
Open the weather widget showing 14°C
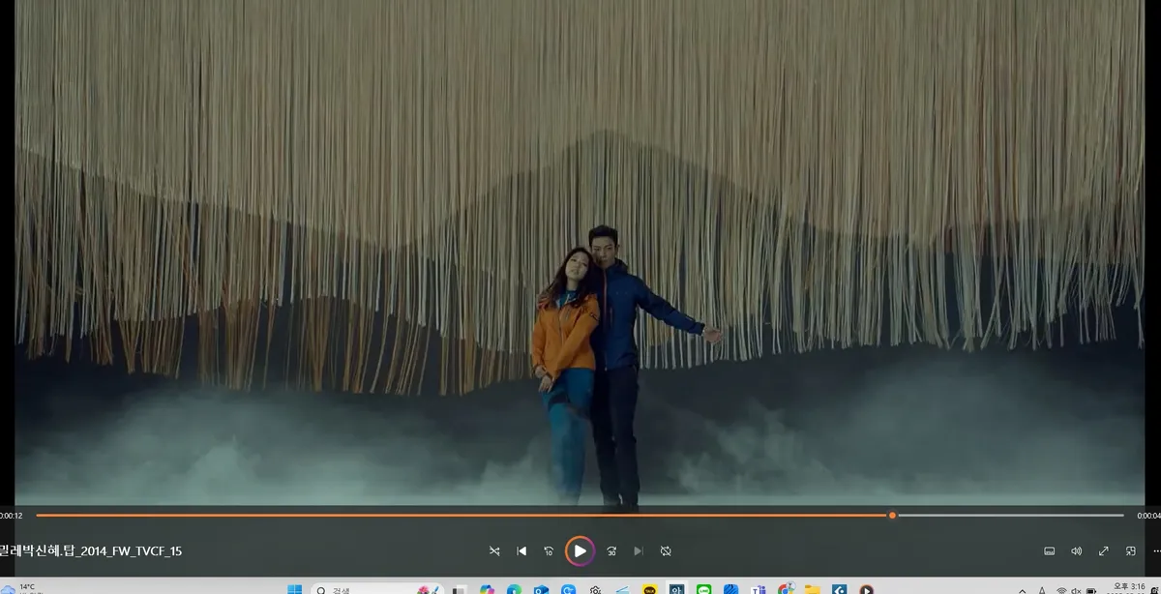click(21, 588)
